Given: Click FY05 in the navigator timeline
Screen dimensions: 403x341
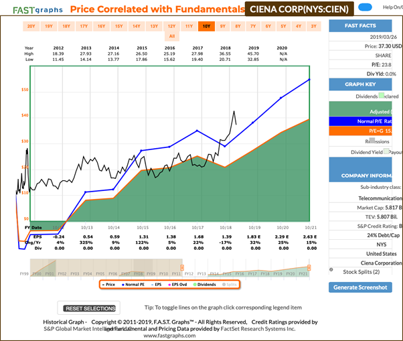Looking at the screenshot, I should 100,274.
